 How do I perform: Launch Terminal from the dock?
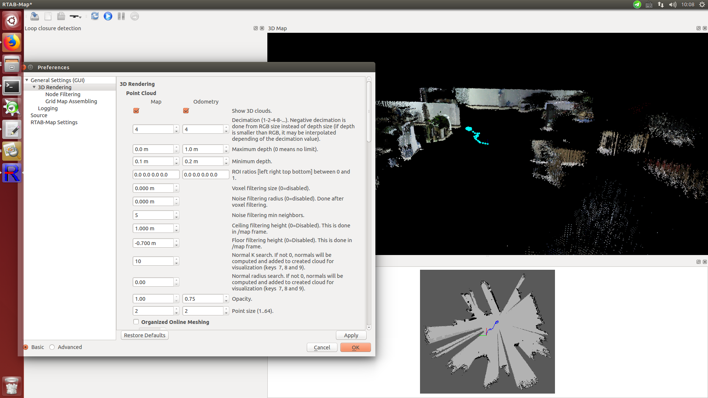coord(12,86)
